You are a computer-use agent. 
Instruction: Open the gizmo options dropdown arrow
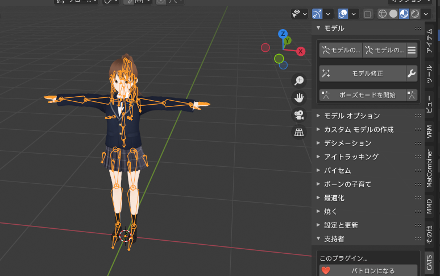coord(328,14)
